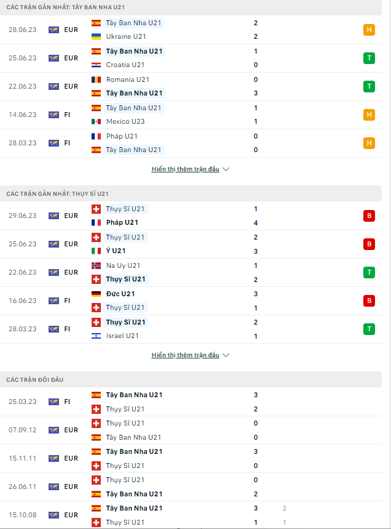Click the green T result badge for Croatia match
The width and height of the screenshot is (391, 529).
(x=369, y=58)
